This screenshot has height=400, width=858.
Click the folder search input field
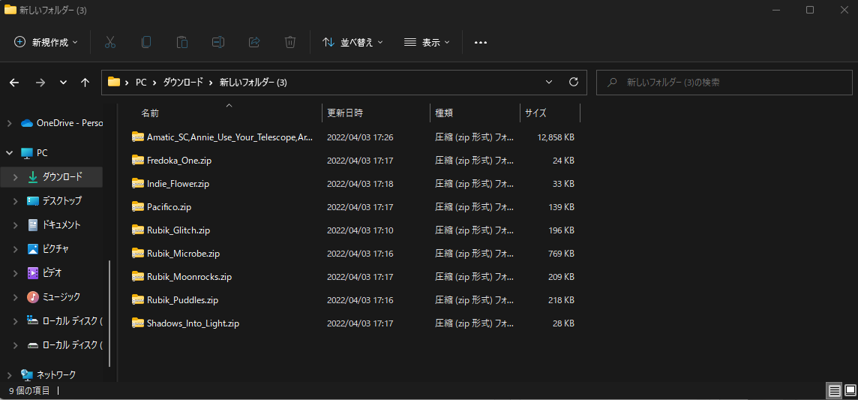coord(724,83)
